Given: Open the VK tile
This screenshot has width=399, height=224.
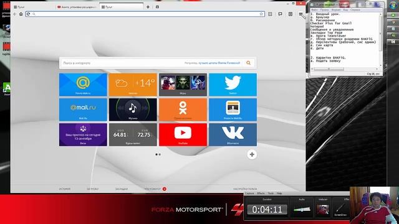Looking at the screenshot, I should [x=233, y=134].
